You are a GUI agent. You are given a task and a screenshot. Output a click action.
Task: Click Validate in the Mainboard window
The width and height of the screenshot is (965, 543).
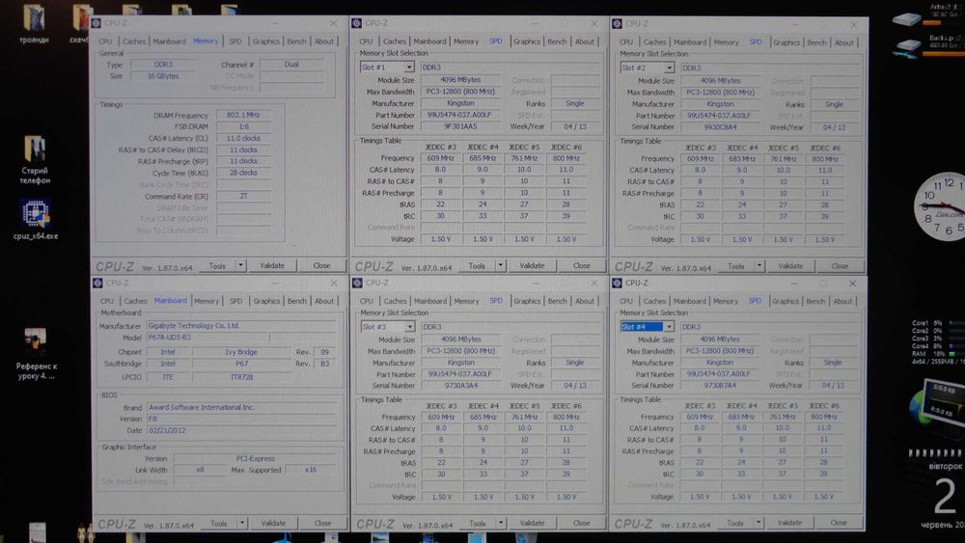[x=273, y=524]
